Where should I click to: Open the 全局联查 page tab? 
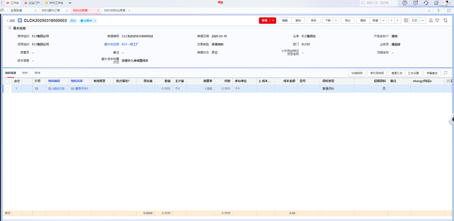(16, 10)
